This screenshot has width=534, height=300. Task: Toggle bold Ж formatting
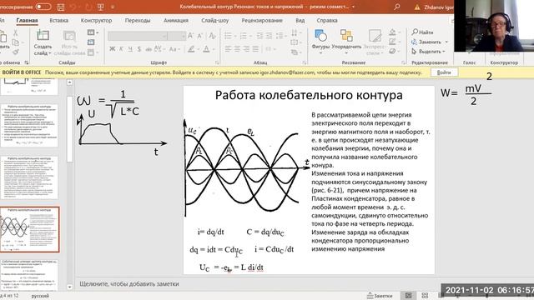(x=112, y=49)
